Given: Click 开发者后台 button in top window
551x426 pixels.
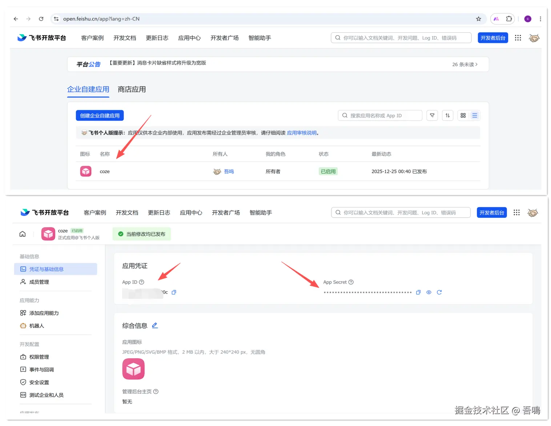Looking at the screenshot, I should point(493,38).
